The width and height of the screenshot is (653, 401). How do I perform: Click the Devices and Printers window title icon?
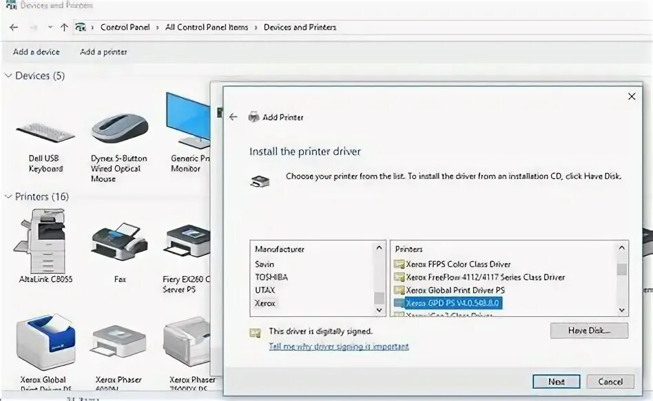coord(11,5)
